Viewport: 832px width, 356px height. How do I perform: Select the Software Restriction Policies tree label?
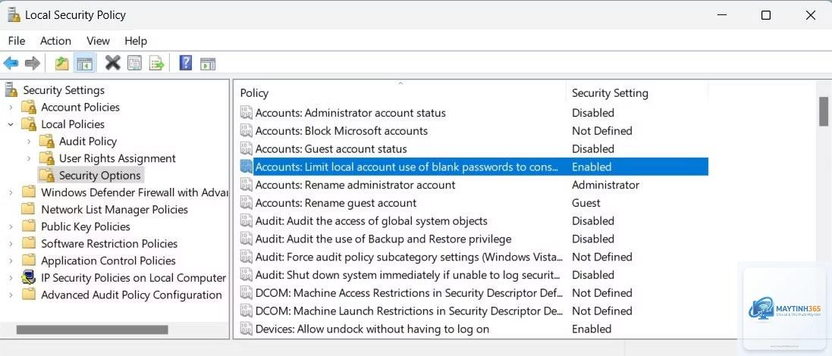tap(109, 244)
